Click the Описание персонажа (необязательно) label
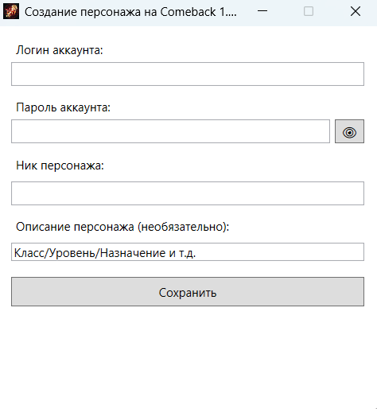 coord(122,227)
